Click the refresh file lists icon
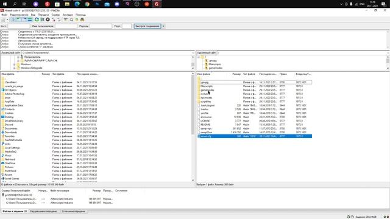390x219 pixels. pos(37,19)
